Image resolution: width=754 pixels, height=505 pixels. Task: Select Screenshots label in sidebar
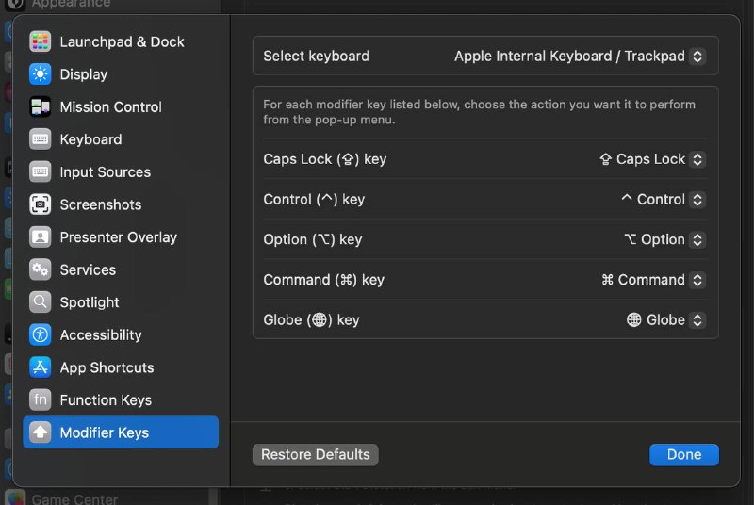coord(101,204)
